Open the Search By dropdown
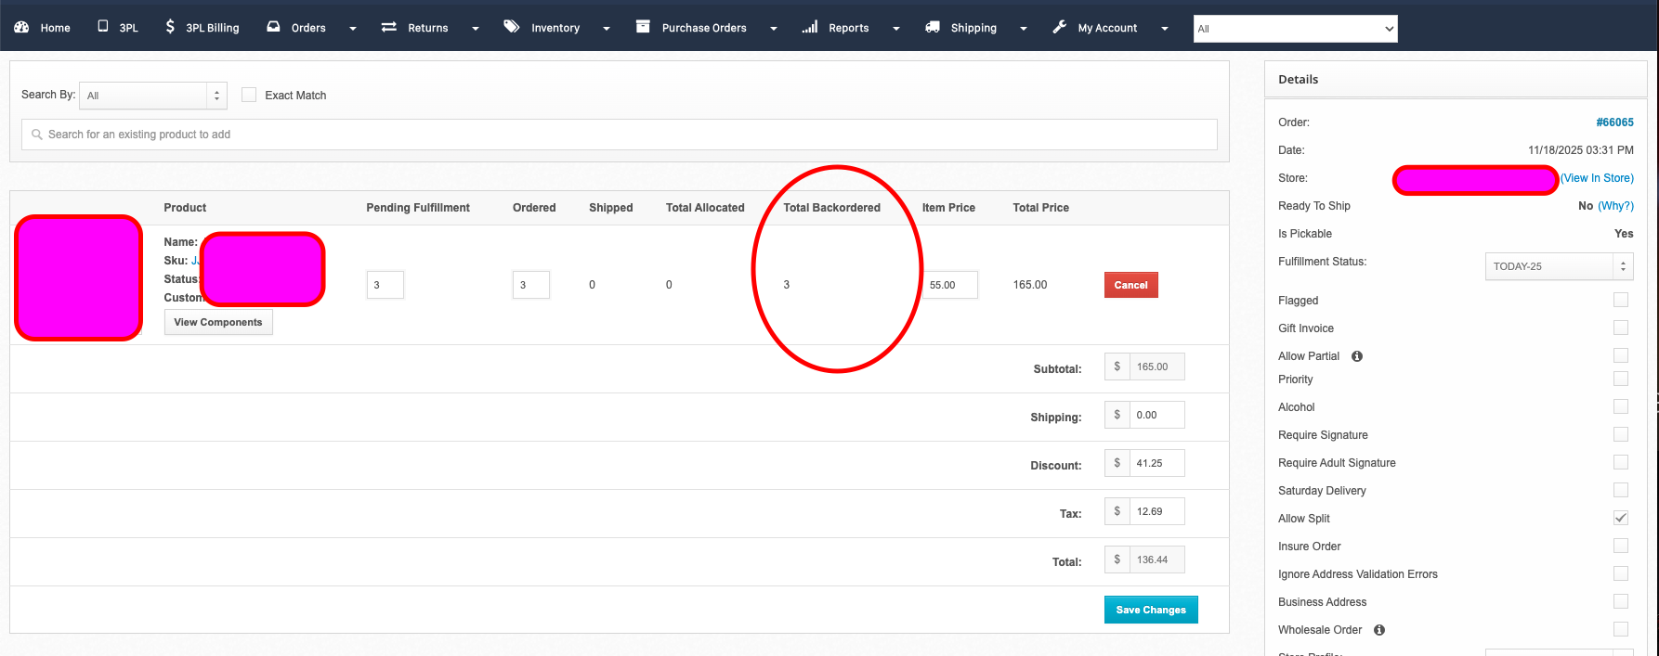Screen dimensions: 1659x656 (153, 96)
